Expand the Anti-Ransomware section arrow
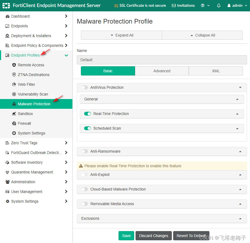The width and height of the screenshot is (250, 243). [x=240, y=152]
